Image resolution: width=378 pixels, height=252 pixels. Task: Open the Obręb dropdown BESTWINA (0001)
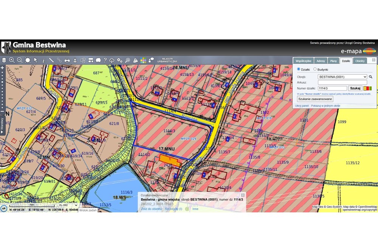[x=342, y=77]
